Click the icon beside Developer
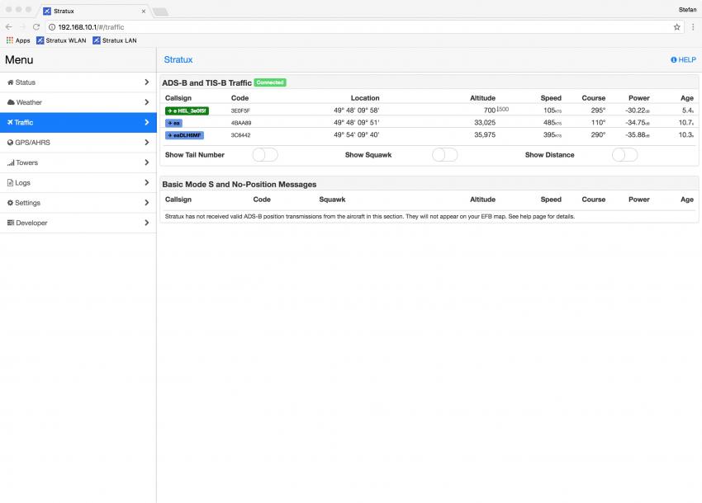 [x=11, y=223]
